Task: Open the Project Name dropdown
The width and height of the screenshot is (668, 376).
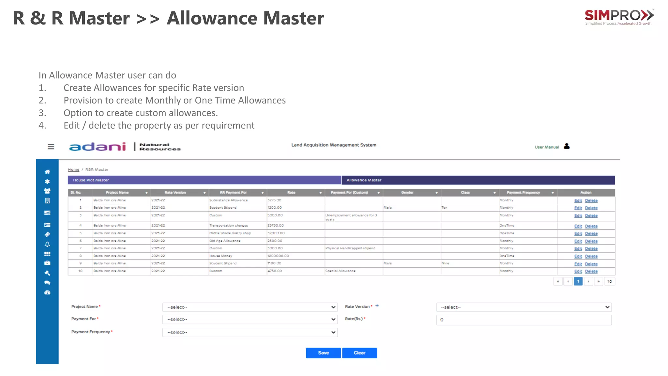Action: [x=250, y=307]
